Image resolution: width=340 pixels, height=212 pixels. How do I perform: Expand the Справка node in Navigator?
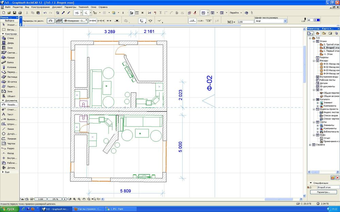[x=310, y=145]
